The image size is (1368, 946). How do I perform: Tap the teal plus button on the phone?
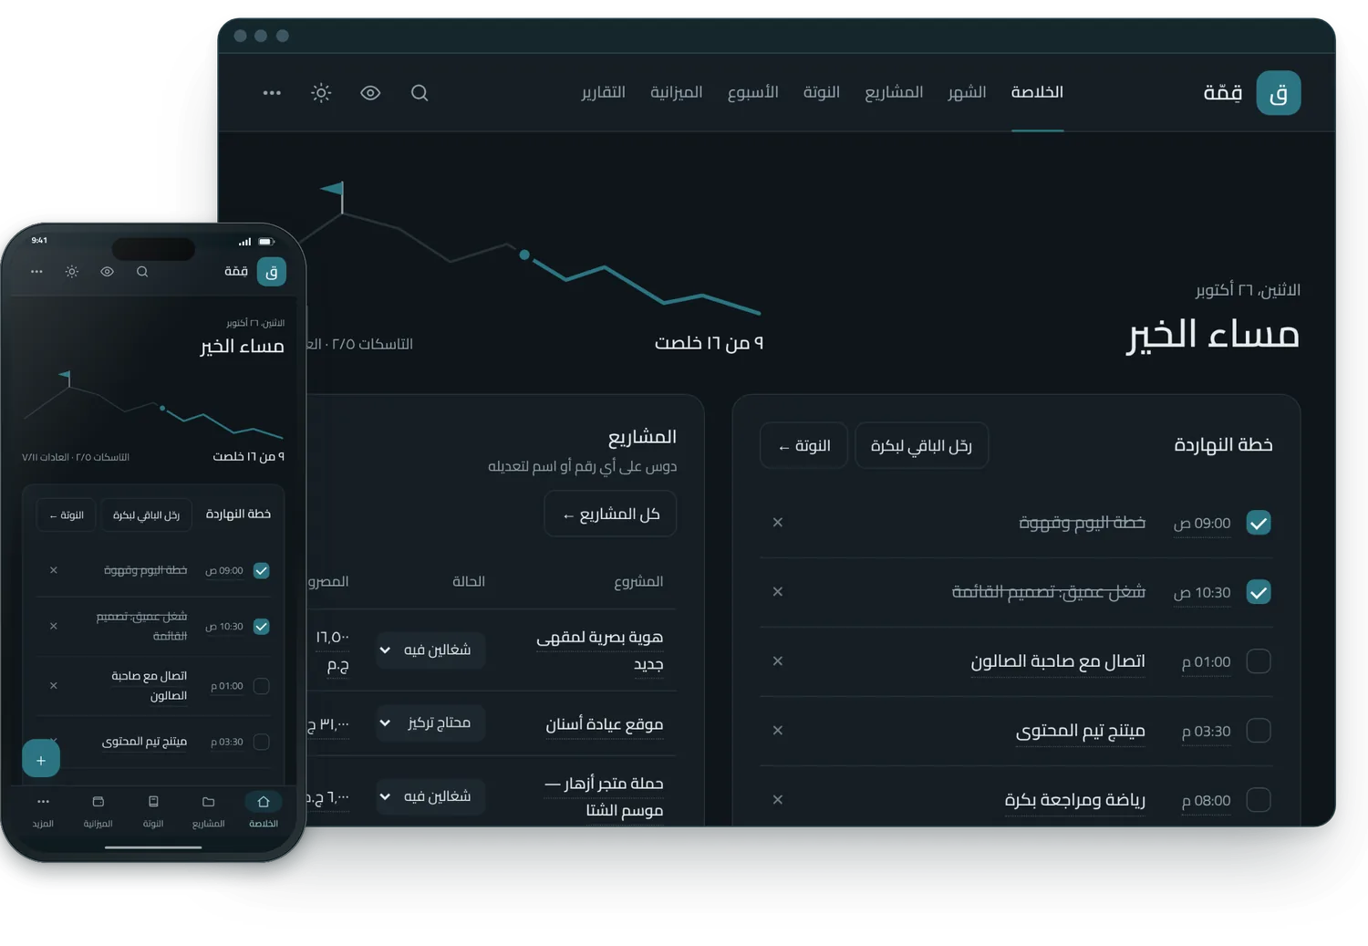point(41,759)
